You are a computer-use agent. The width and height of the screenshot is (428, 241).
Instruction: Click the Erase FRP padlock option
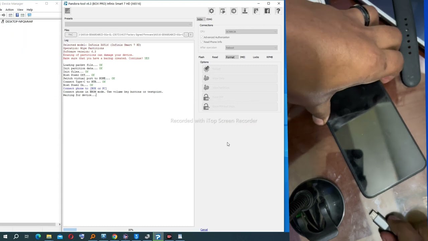coord(240,97)
